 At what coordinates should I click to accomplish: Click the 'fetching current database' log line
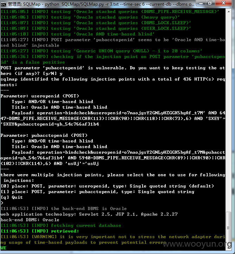click(x=61, y=226)
